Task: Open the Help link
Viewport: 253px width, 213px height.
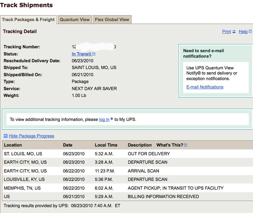Action: pos(243,32)
